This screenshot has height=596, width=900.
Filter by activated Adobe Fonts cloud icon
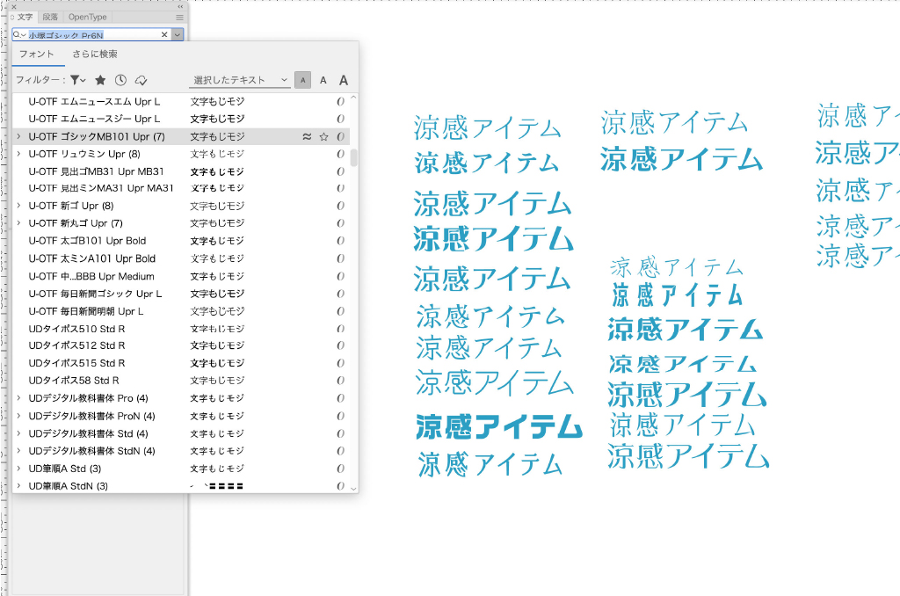pos(141,80)
